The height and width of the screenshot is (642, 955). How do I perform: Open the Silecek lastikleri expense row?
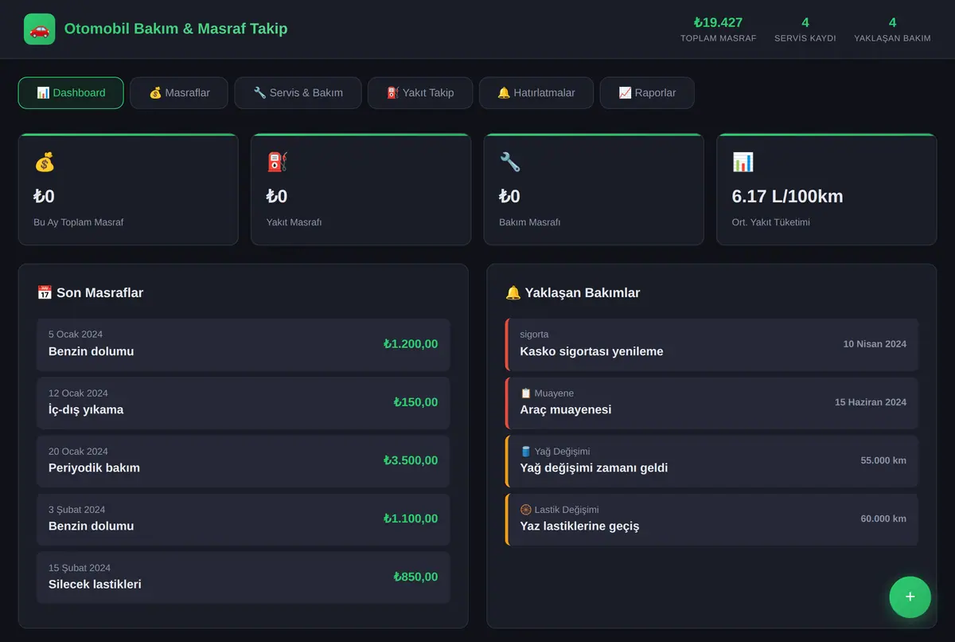tap(244, 577)
